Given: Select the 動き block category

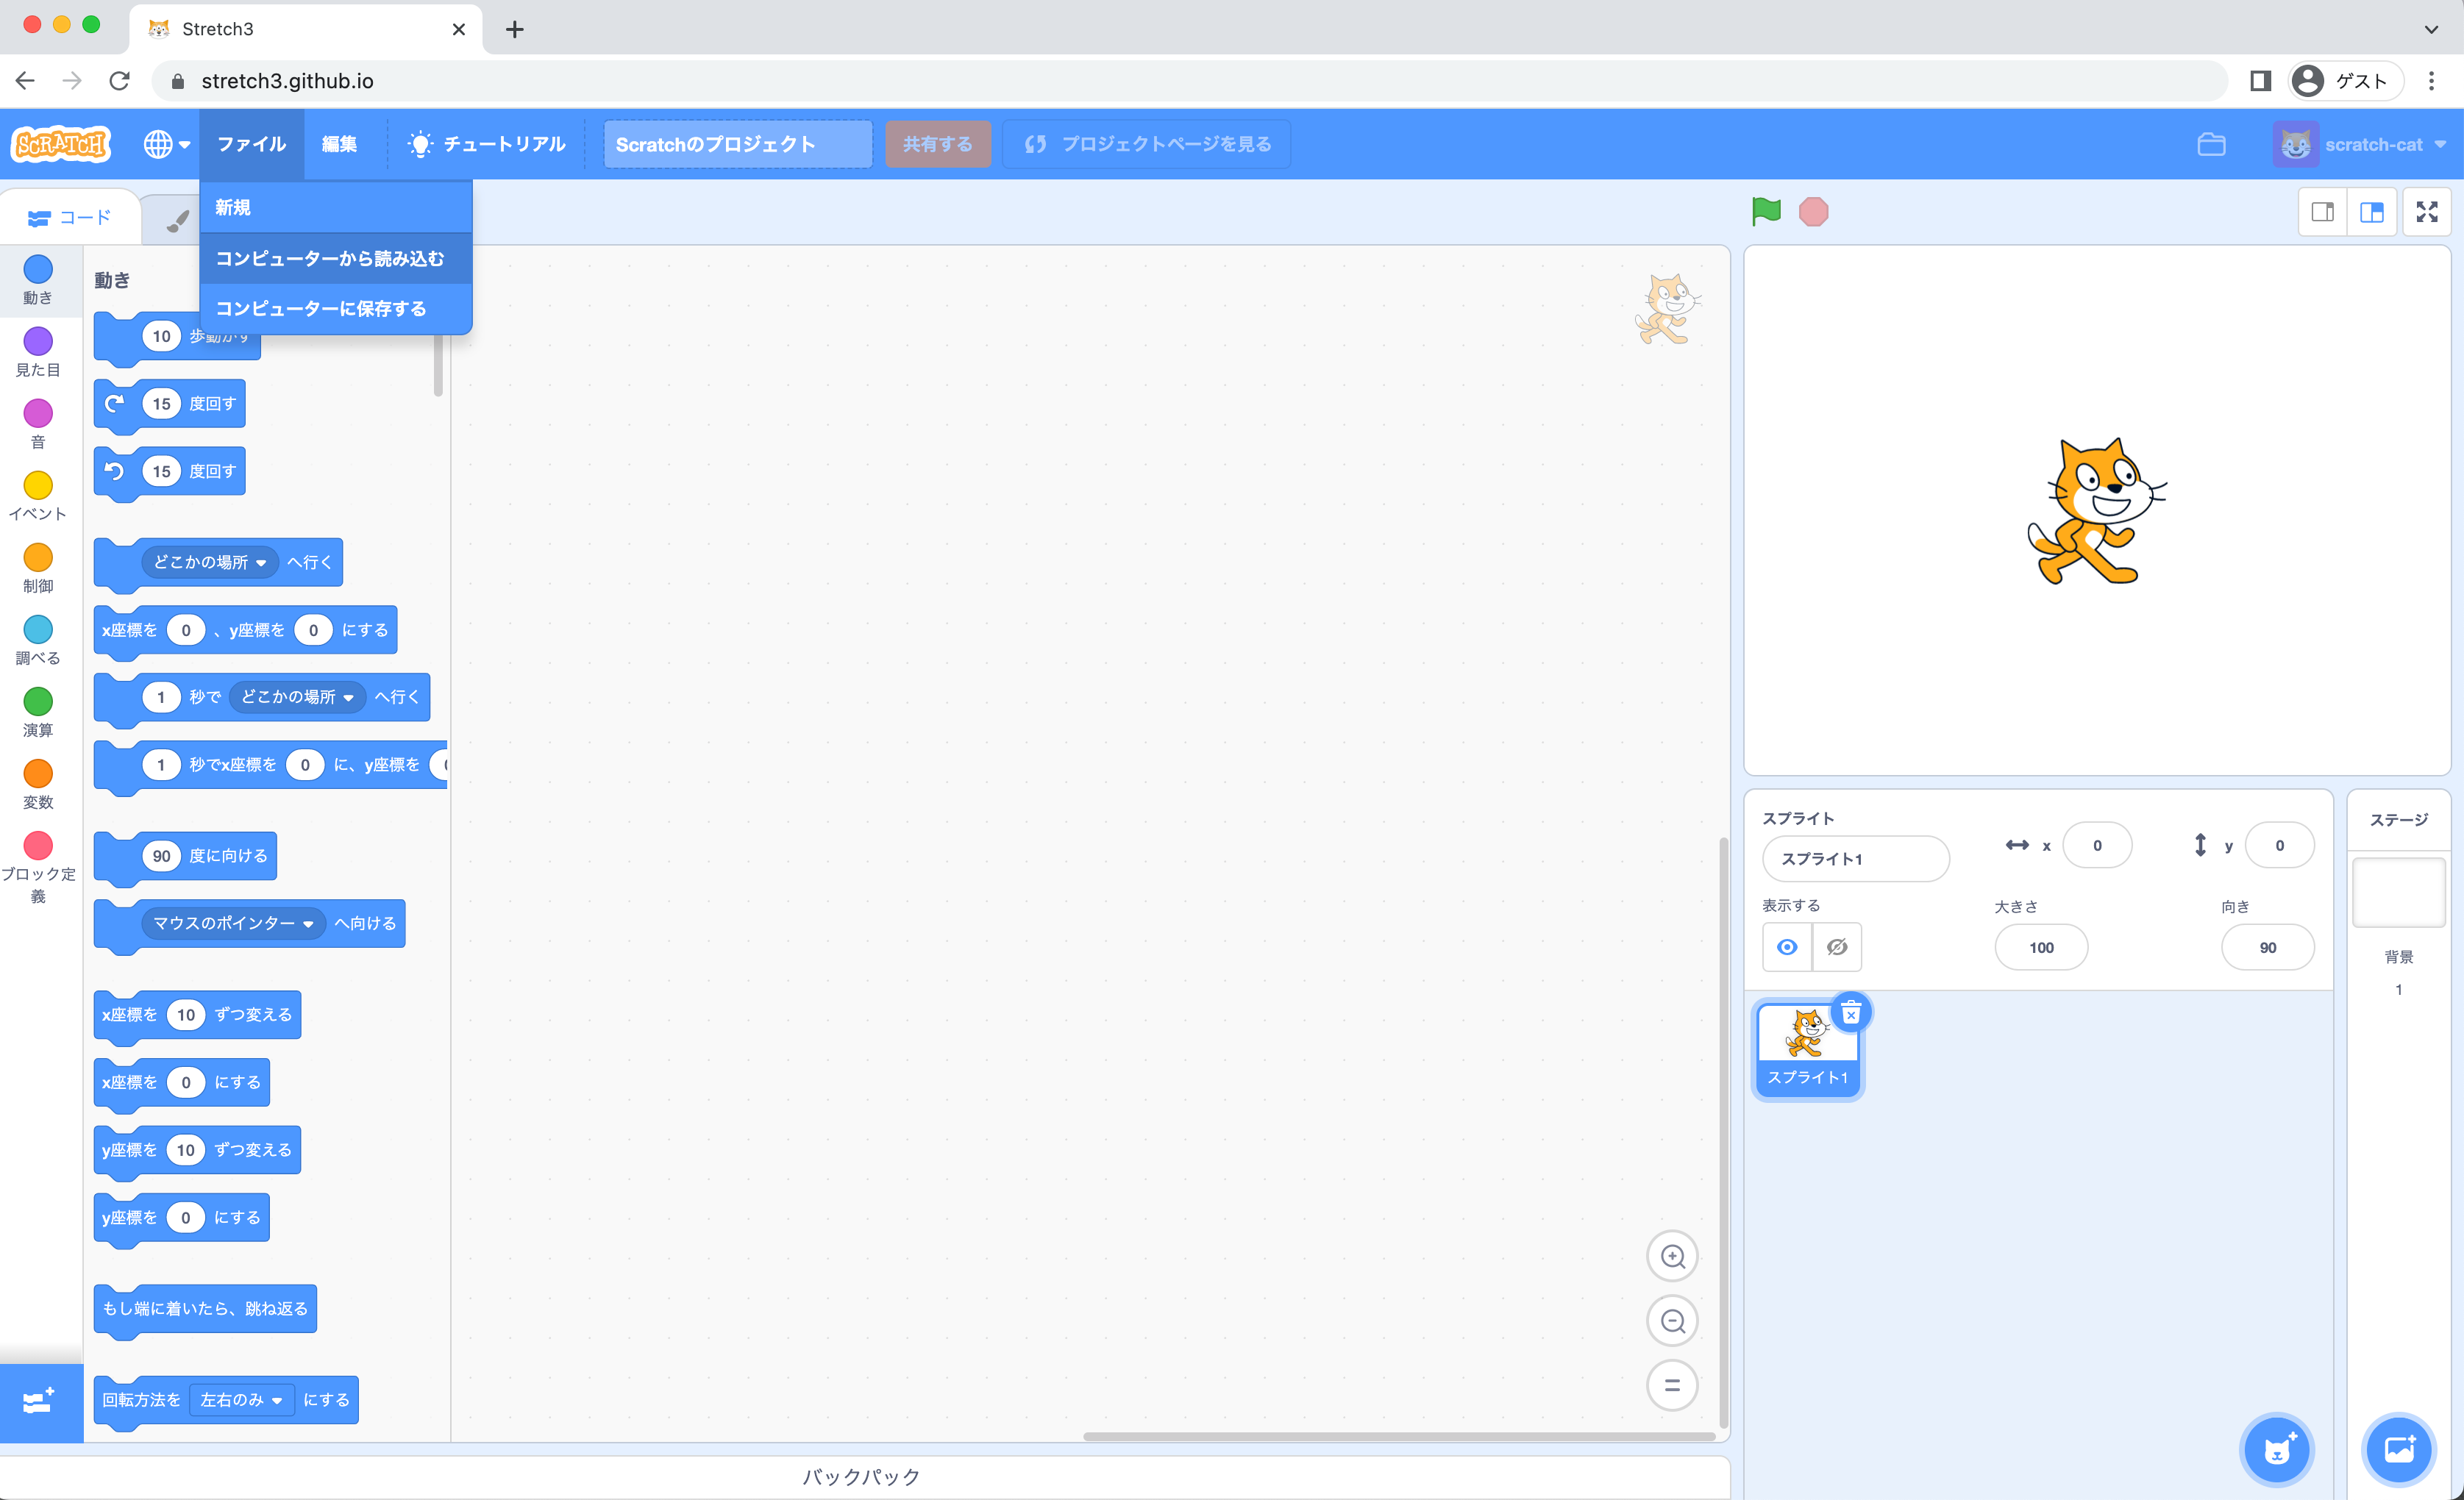Looking at the screenshot, I should 38,280.
